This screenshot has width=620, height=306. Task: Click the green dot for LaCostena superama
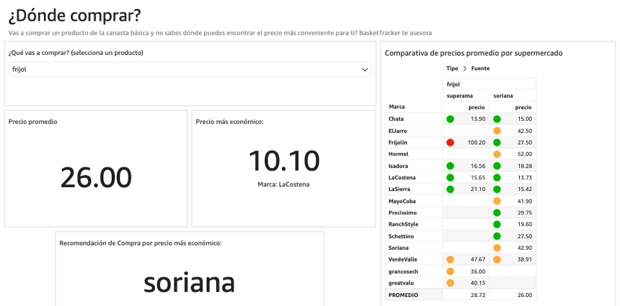click(450, 178)
